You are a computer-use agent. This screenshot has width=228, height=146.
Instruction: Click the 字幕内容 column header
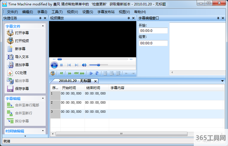[x=166, y=88]
